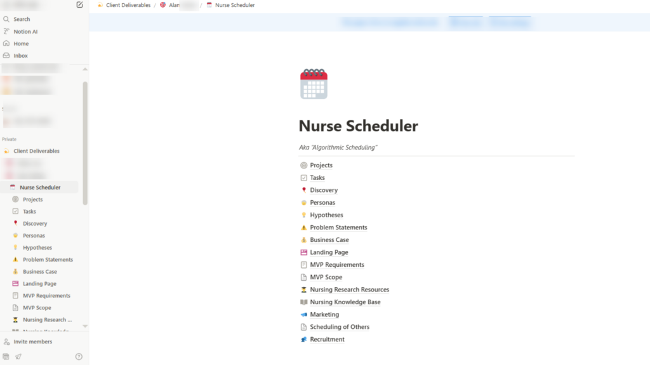Open Tasks link in page body
This screenshot has width=650, height=365.
[317, 177]
